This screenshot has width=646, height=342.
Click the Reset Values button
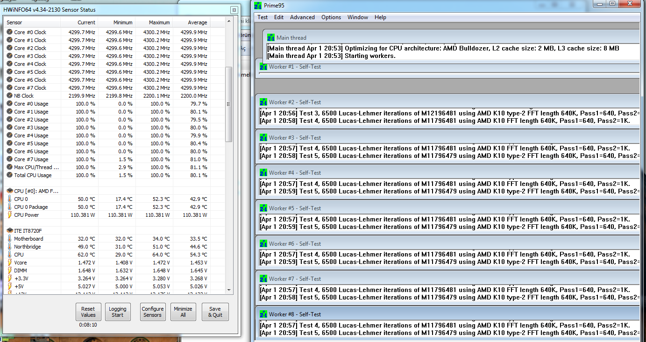(x=88, y=312)
